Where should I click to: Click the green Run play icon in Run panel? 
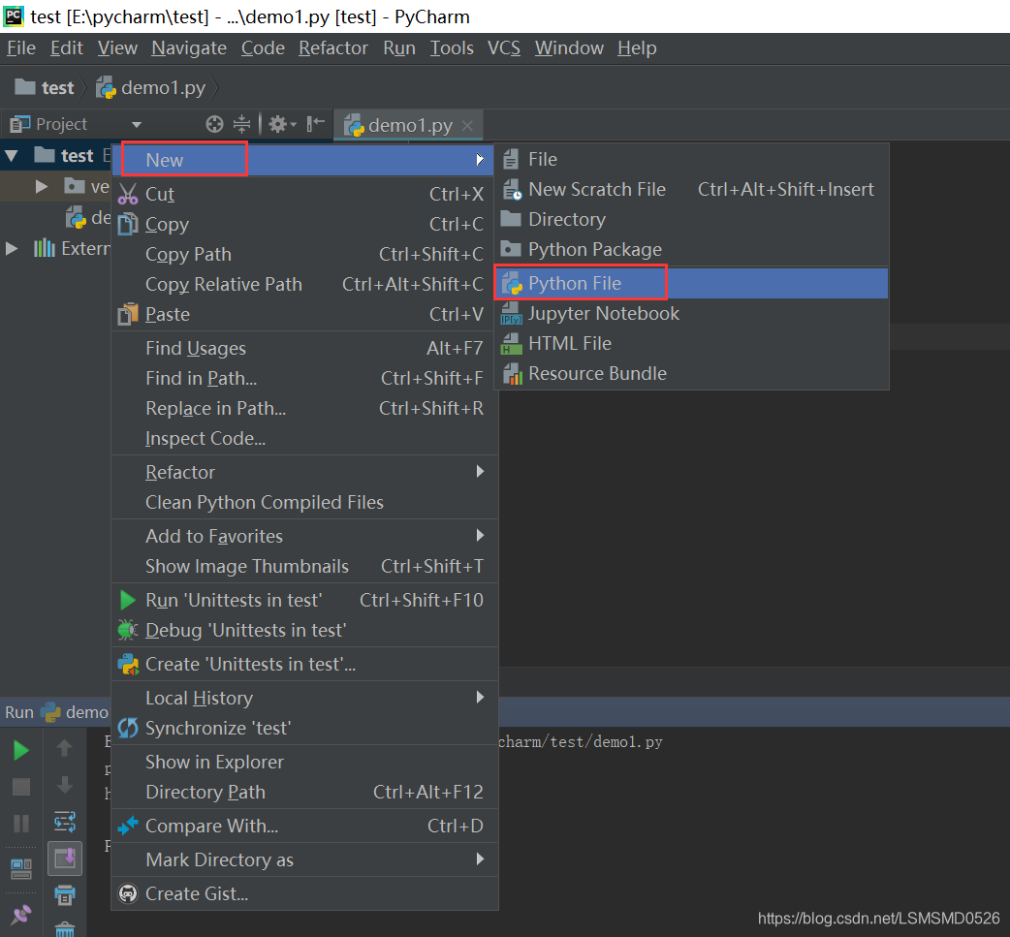20,750
